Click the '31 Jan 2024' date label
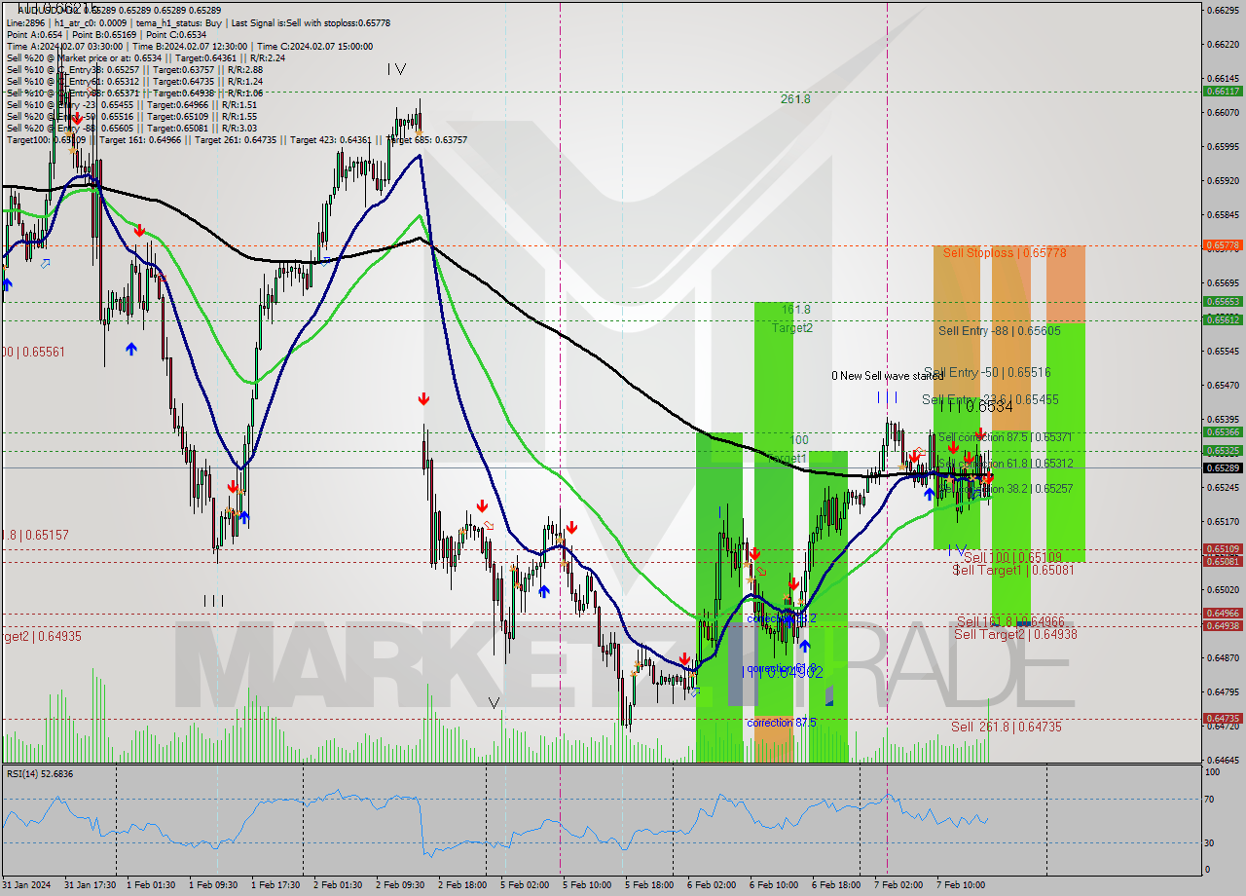The image size is (1246, 896). 26,885
